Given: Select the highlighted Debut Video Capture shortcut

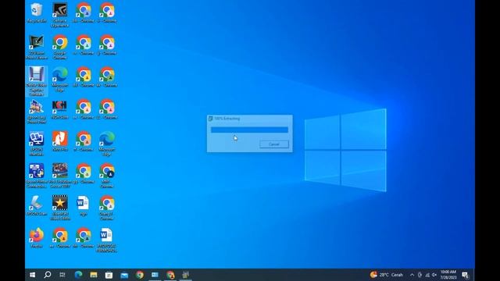Looking at the screenshot, I should click(x=37, y=81).
